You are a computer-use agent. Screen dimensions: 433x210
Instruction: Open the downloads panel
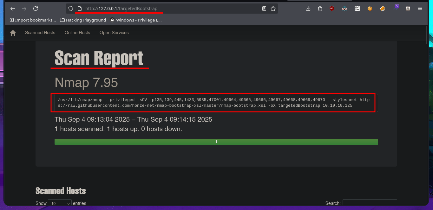[308, 9]
